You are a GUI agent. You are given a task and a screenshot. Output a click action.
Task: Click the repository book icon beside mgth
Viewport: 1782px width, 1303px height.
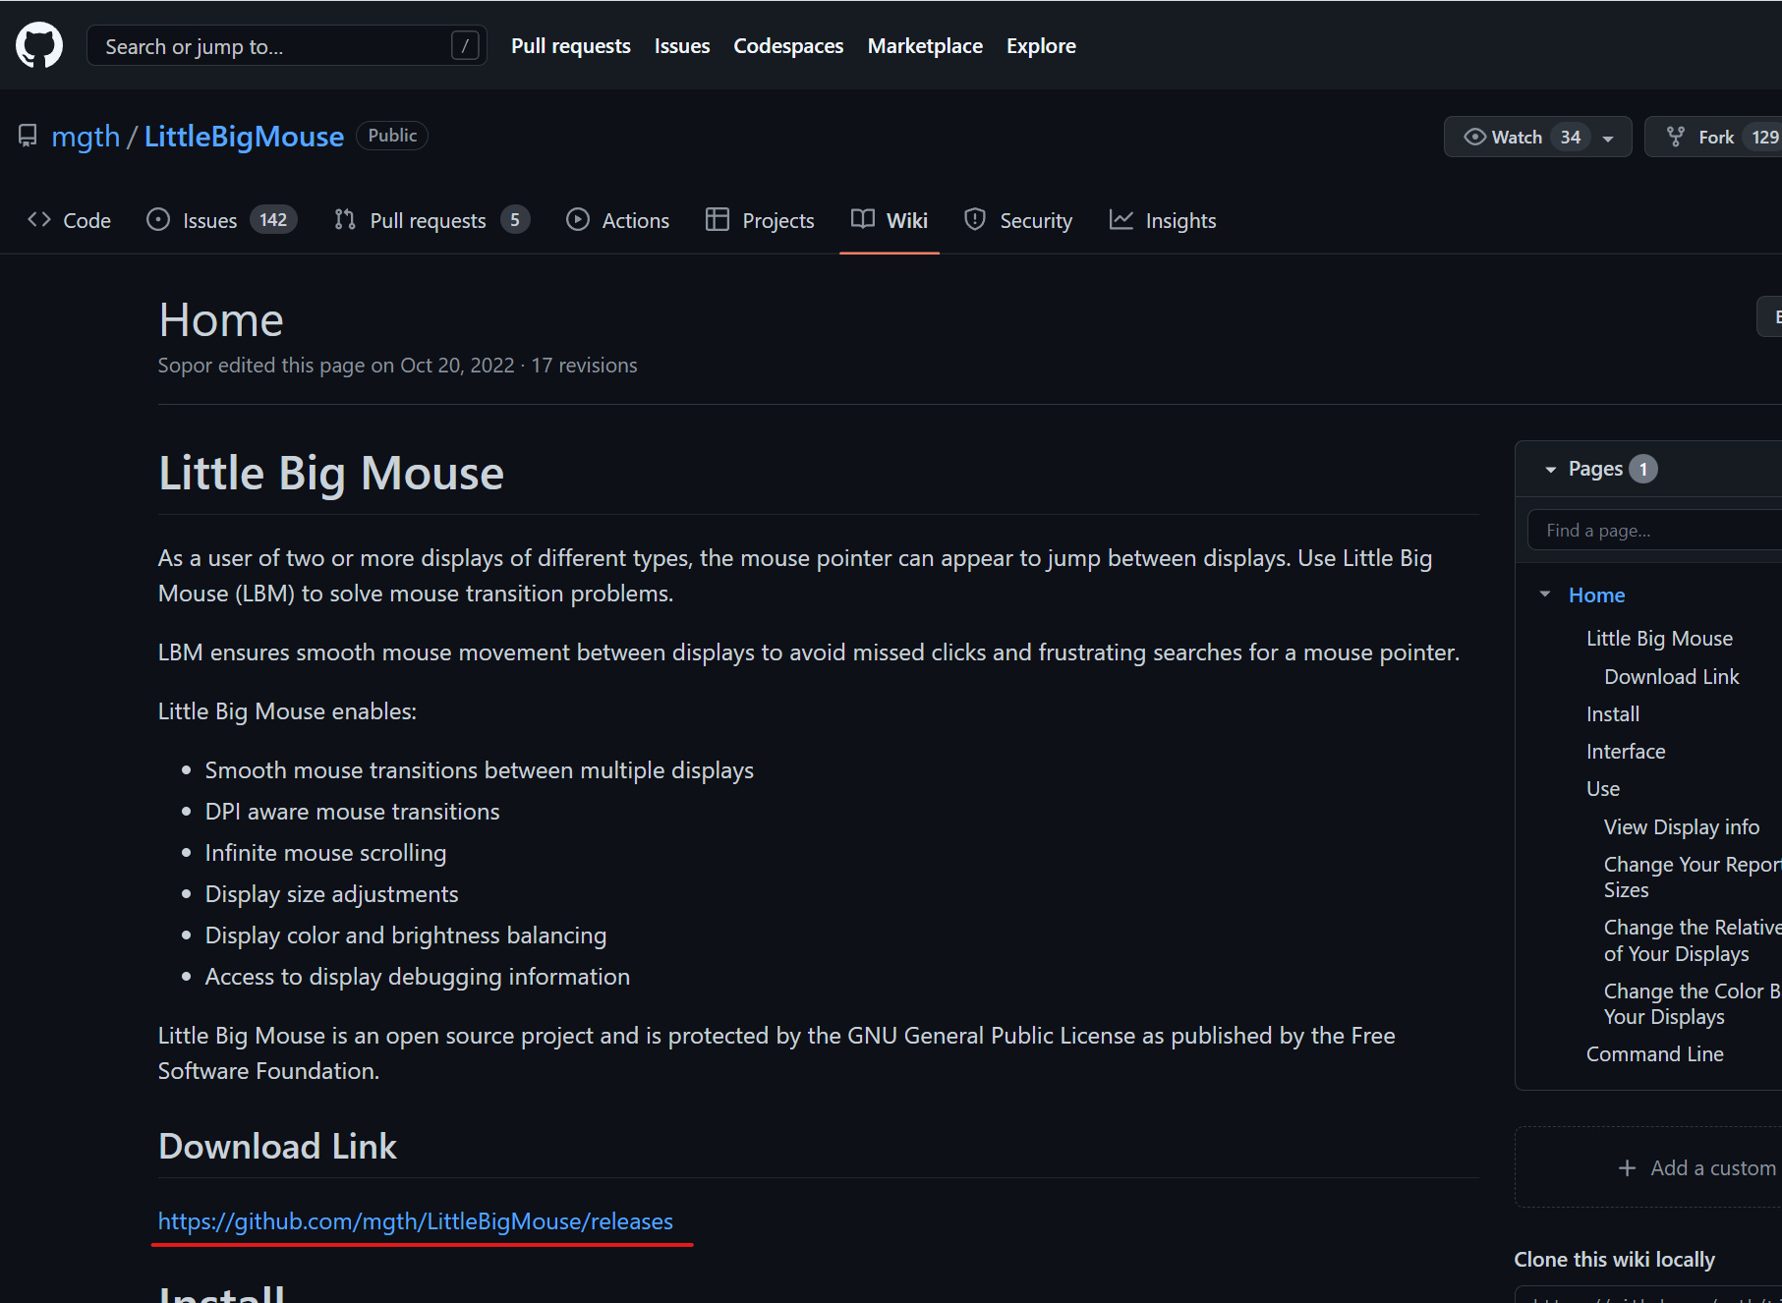tap(28, 136)
